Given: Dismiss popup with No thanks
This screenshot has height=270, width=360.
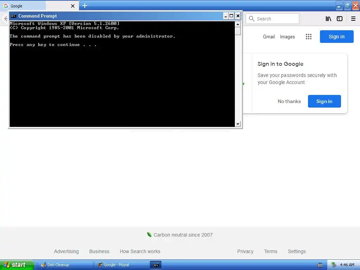Looking at the screenshot, I should [x=289, y=101].
